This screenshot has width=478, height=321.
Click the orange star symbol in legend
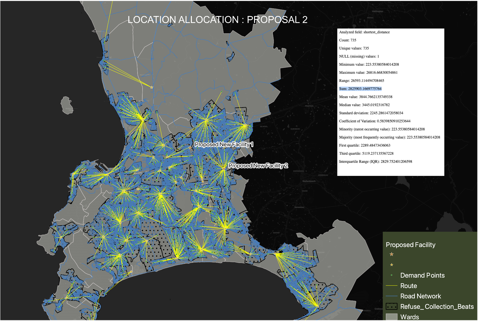coord(392,254)
